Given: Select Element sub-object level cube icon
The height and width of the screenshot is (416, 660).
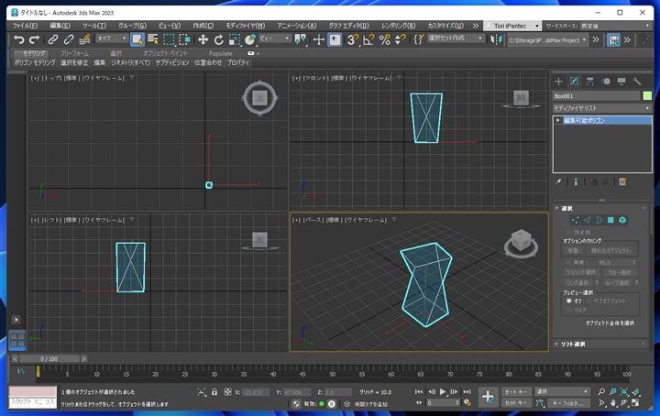Looking at the screenshot, I should [622, 220].
